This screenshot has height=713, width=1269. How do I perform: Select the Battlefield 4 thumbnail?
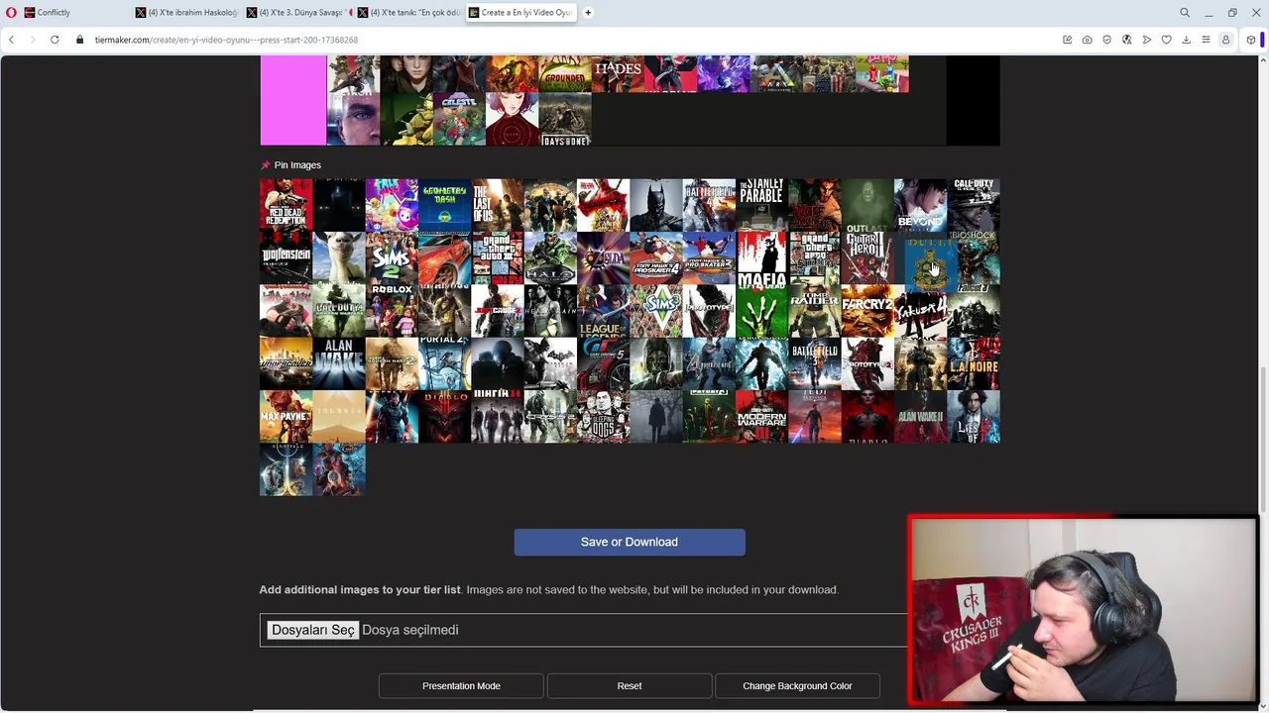709,205
